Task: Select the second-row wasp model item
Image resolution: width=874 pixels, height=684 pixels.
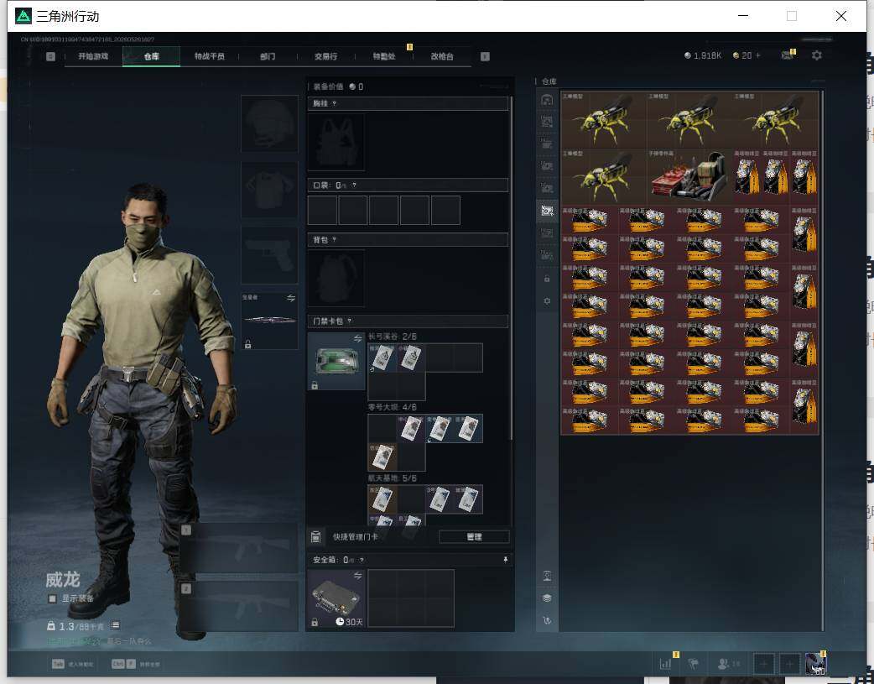Action: pyautogui.click(x=604, y=176)
